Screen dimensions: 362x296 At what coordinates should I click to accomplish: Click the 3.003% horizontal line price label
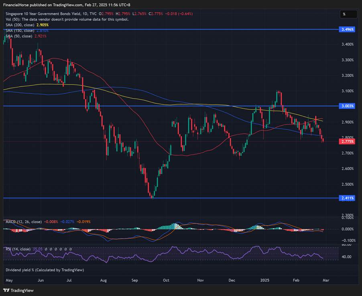coord(346,106)
